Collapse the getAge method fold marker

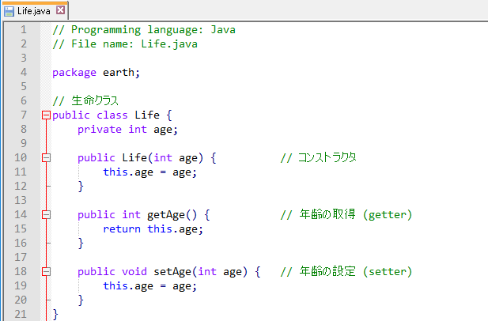[x=46, y=215]
